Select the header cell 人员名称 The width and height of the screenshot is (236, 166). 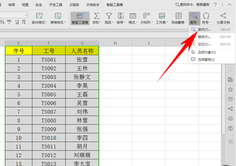click(x=82, y=51)
